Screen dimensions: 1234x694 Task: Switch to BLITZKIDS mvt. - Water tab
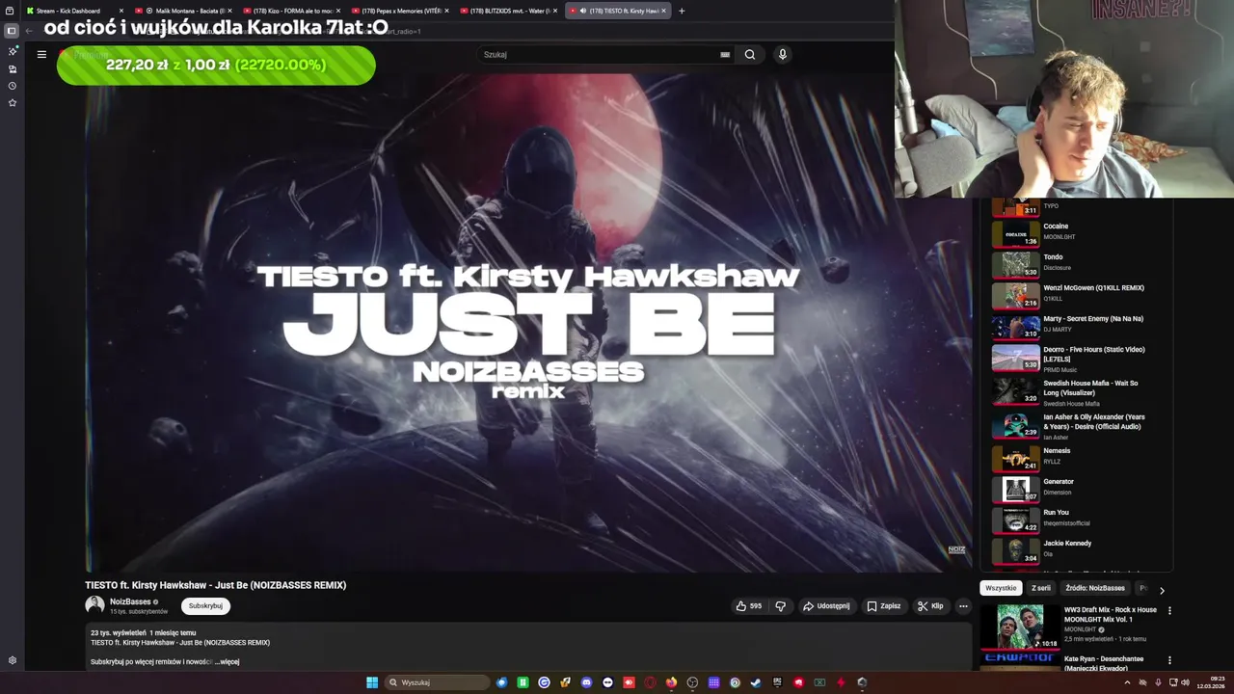pyautogui.click(x=508, y=11)
